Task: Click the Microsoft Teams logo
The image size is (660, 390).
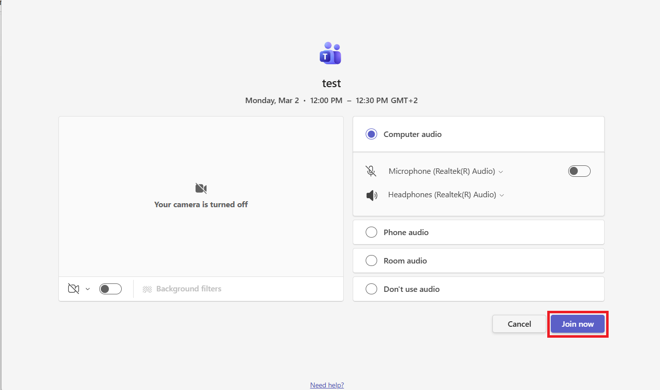Action: pos(330,53)
